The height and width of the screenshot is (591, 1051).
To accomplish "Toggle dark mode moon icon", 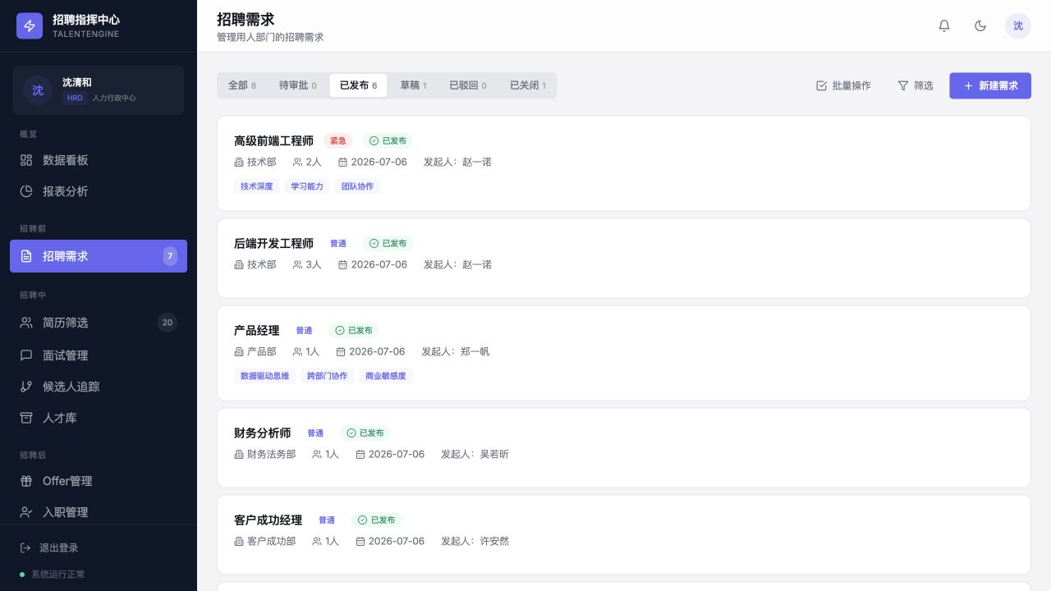I will tap(980, 25).
